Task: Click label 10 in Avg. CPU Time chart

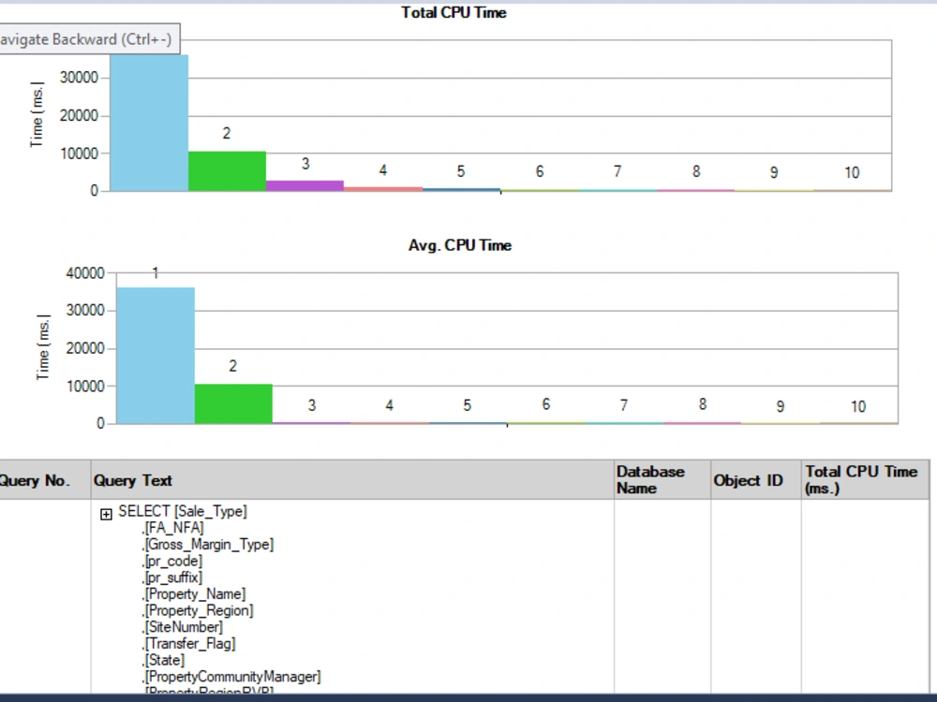Action: pos(858,407)
